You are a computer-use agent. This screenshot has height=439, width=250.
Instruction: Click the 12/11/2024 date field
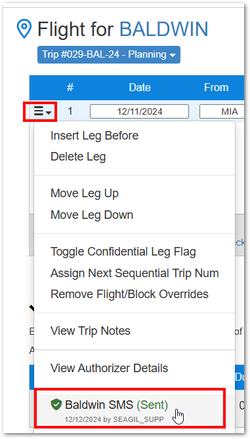point(139,111)
